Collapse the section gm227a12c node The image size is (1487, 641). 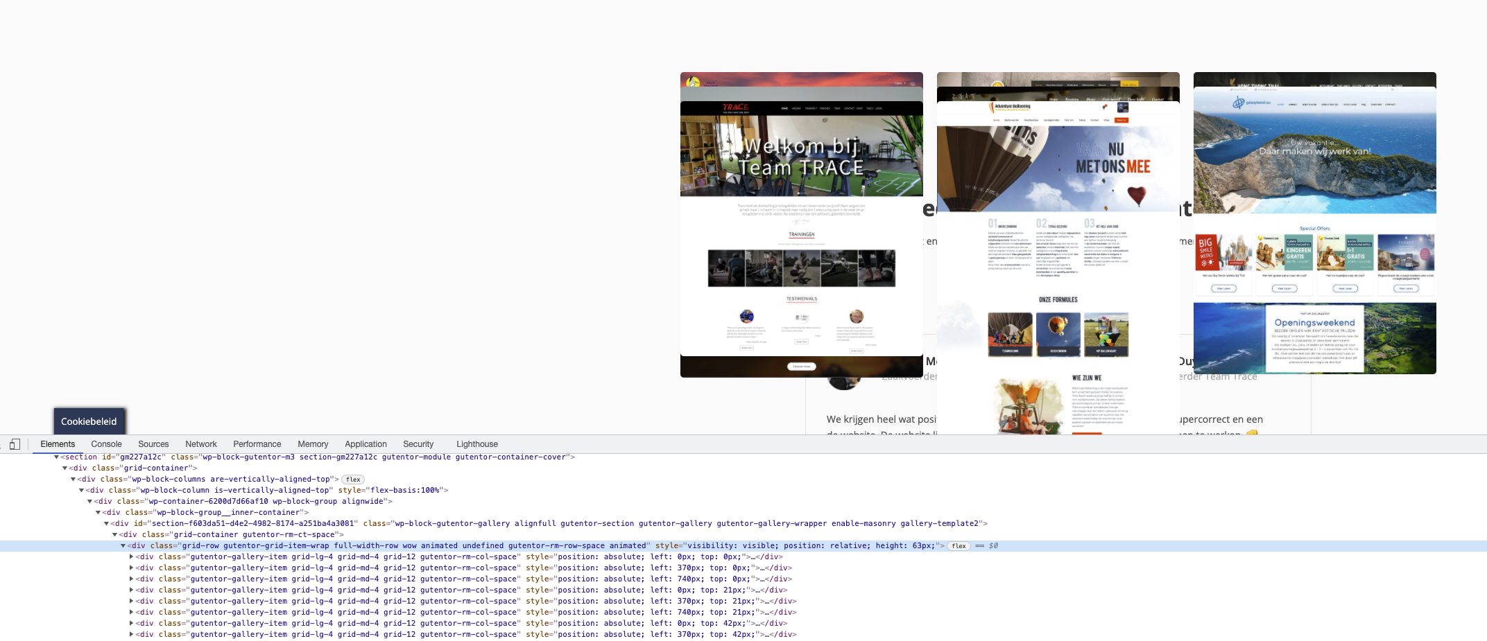(56, 457)
